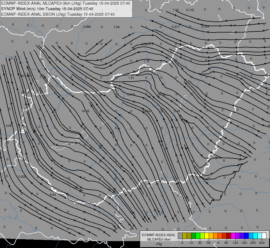Click the 0.945 grid value
This screenshot has width=270, height=248.
pos(131,95)
